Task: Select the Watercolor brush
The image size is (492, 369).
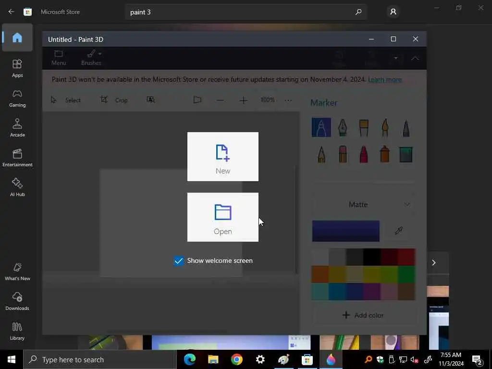Action: (385, 127)
